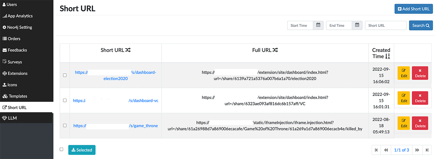Select the dashboard-election2020 row checkbox
Image resolution: width=435 pixels, height=159 pixels.
65,75
